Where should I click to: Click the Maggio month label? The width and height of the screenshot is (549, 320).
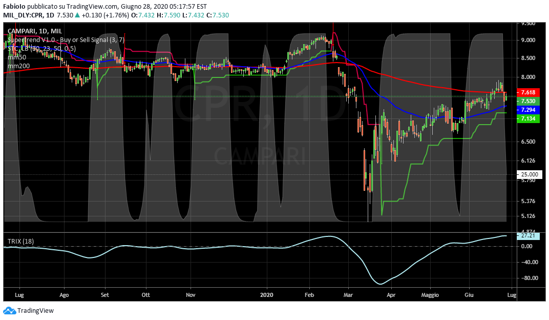click(430, 295)
